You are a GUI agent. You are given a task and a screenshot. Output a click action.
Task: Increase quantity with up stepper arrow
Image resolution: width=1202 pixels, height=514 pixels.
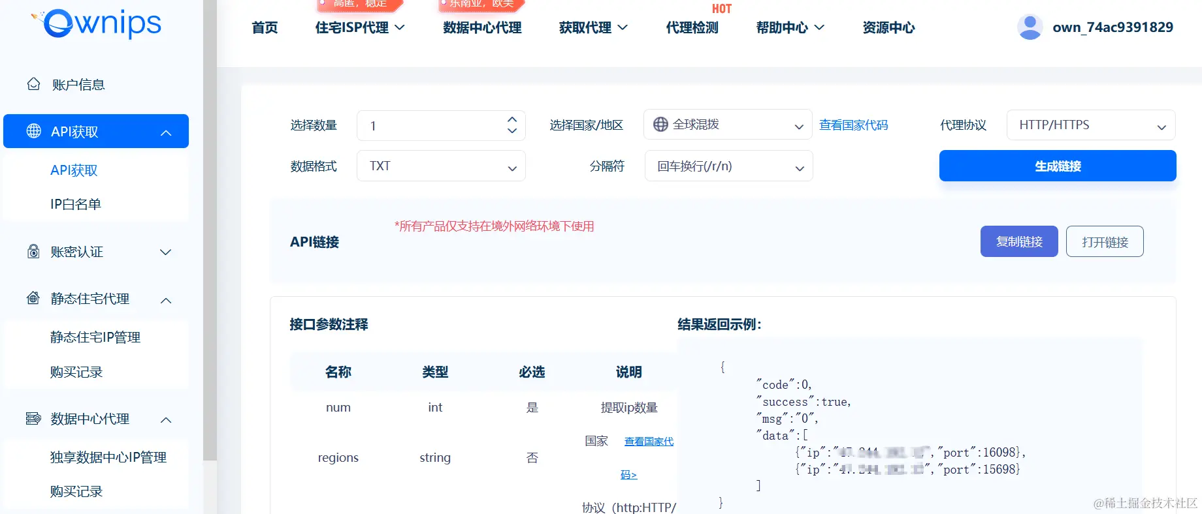tap(512, 119)
